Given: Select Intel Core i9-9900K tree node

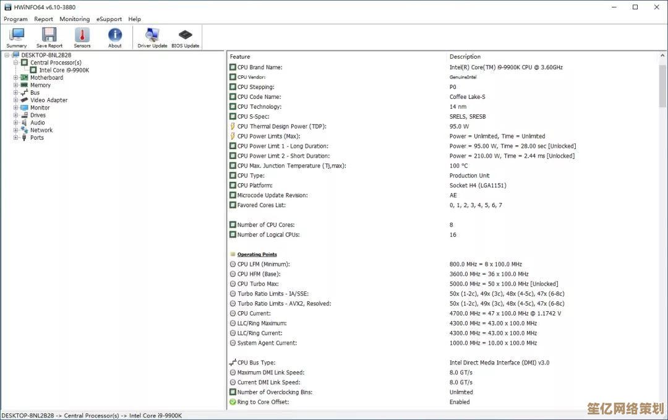Looking at the screenshot, I should coord(64,71).
